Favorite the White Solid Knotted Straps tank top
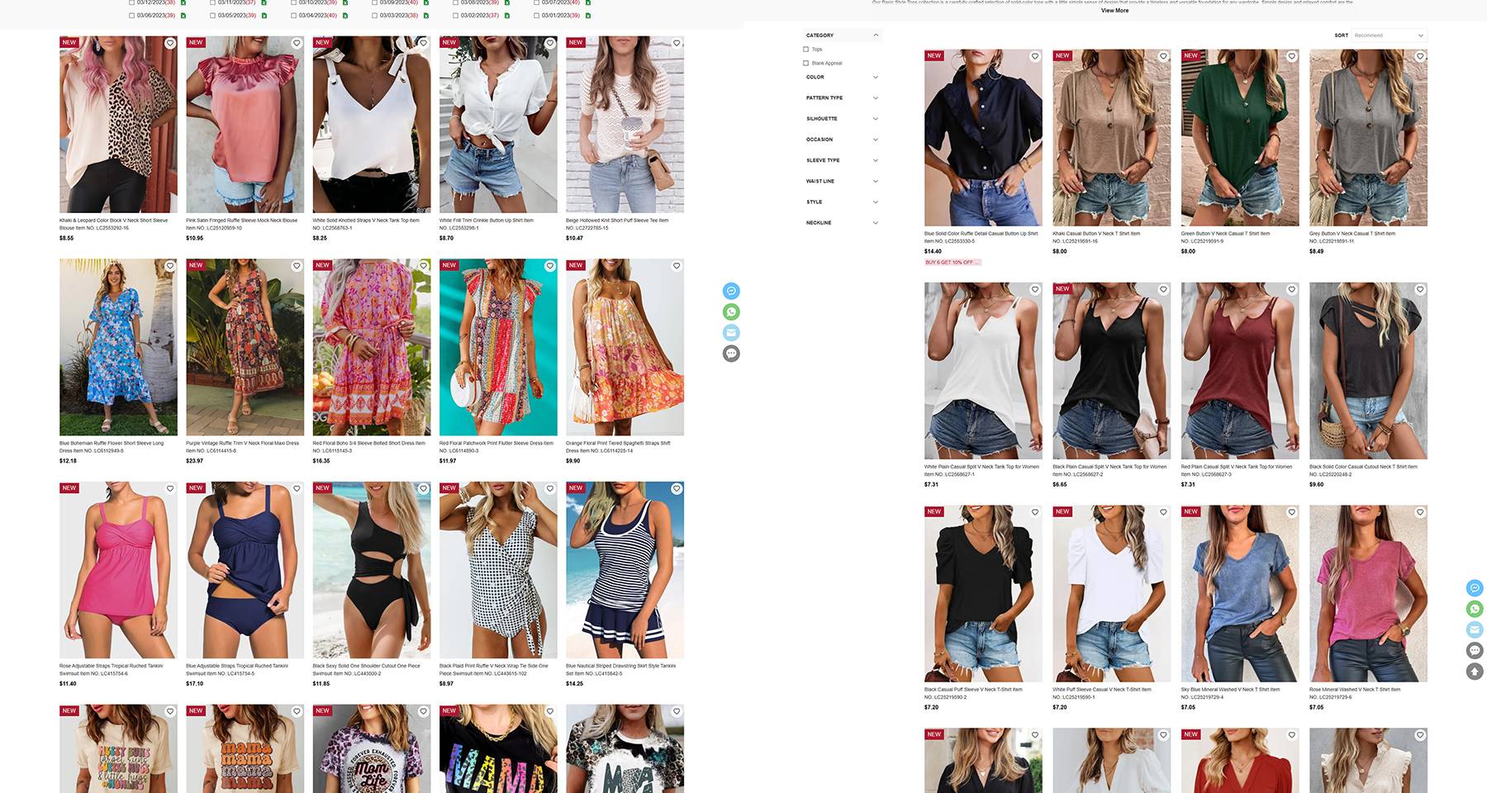Screen dimensions: 1487x793 (x=423, y=43)
